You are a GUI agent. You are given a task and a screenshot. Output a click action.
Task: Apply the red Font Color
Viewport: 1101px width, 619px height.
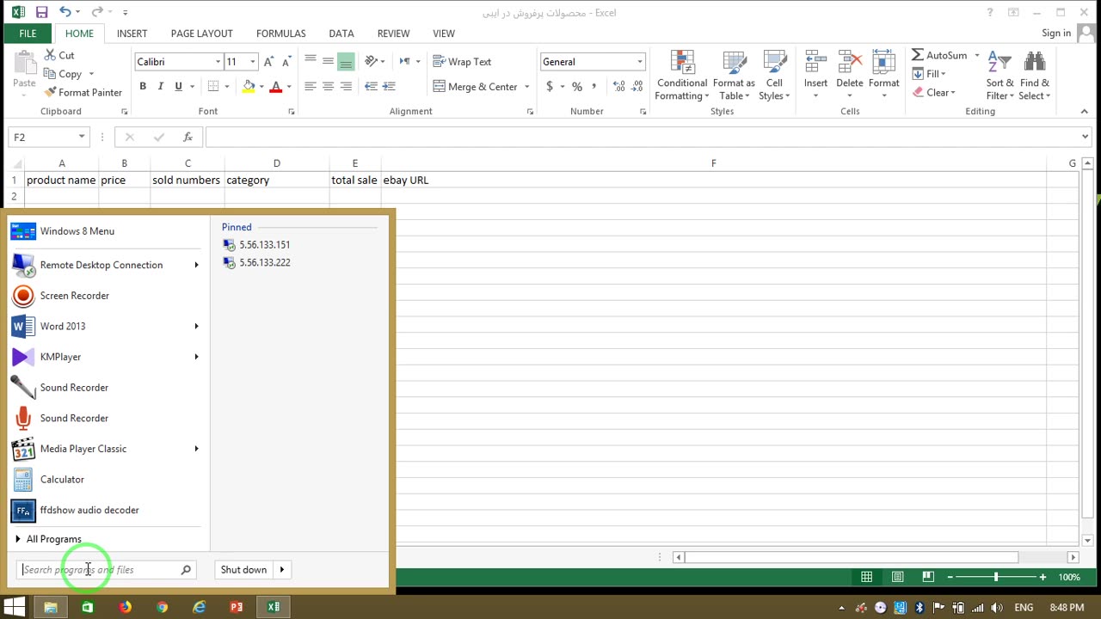tap(275, 86)
